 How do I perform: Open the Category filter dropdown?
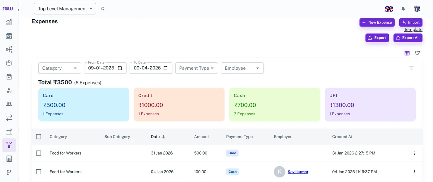pos(60,68)
